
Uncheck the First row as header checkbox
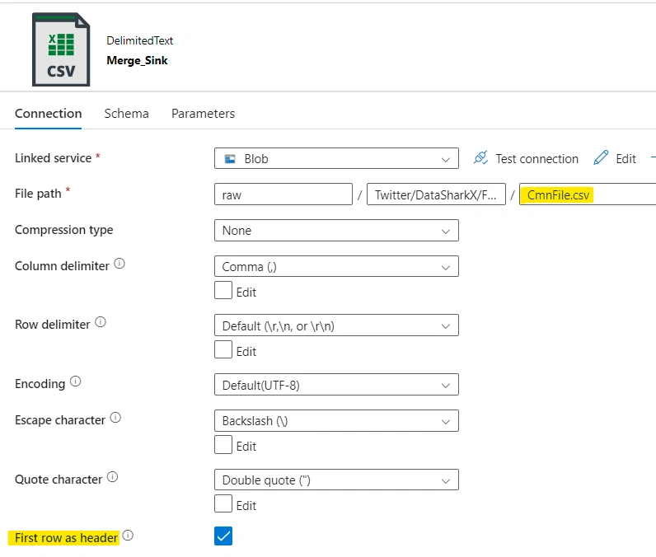pos(223,536)
